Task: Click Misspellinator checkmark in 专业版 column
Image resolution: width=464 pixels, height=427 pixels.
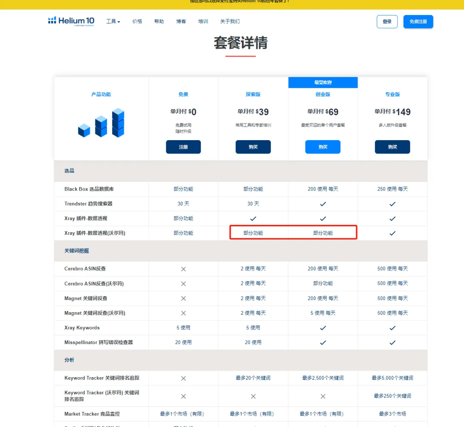Action: [x=392, y=343]
